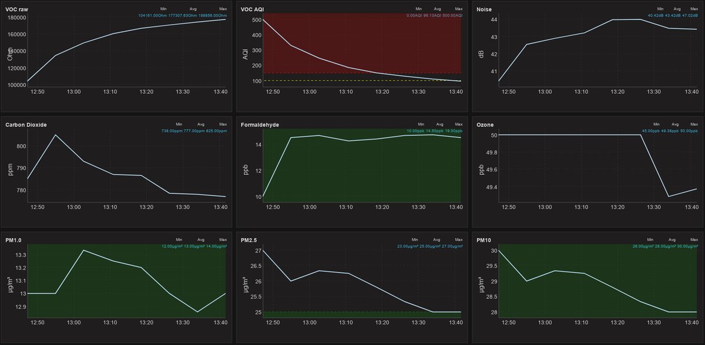Open the Carbon Dioxide panel title menu
The image size is (705, 345).
(x=26, y=124)
